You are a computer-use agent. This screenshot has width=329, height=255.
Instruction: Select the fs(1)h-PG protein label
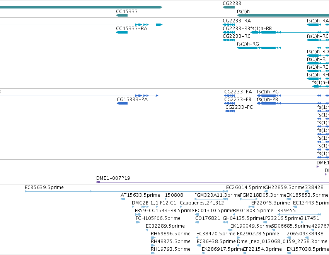(268, 92)
